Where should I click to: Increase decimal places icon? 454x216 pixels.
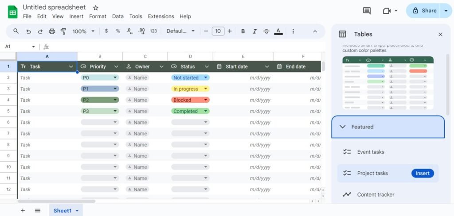tap(141, 31)
